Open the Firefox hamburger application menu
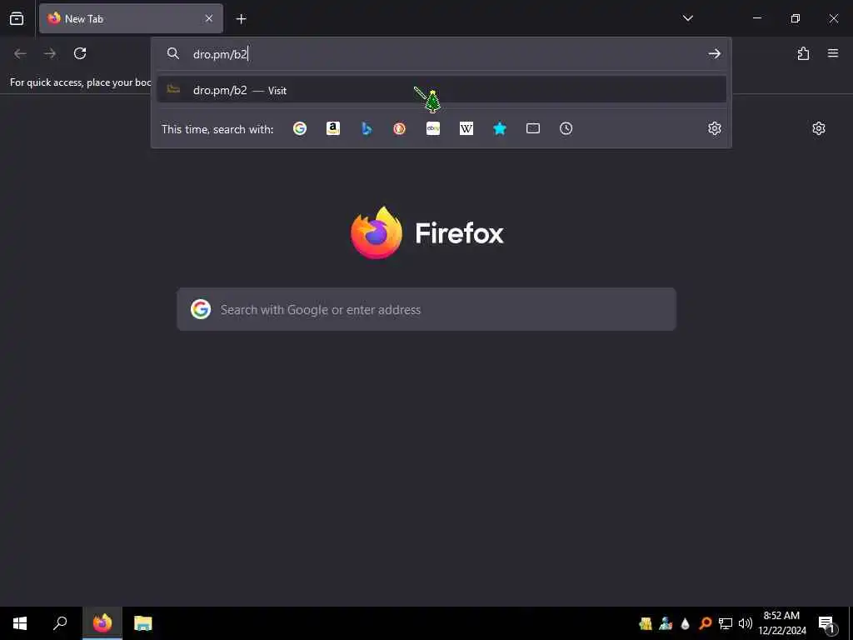 tap(833, 53)
